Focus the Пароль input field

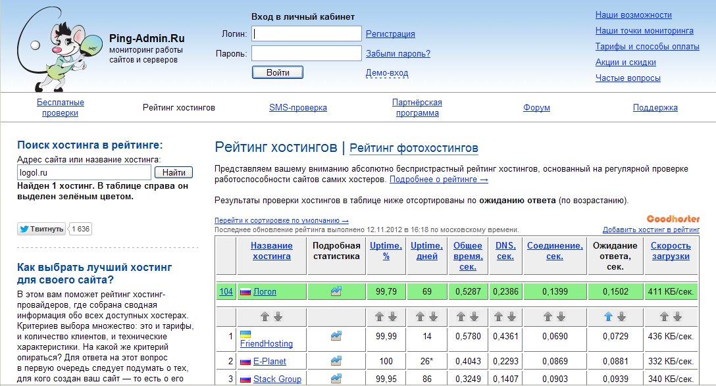point(307,53)
